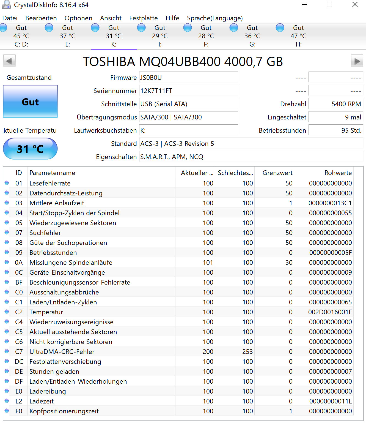Screen dimensions: 366x423
Task: Click the Drehzahl value 5400 RPM
Action: (336, 104)
